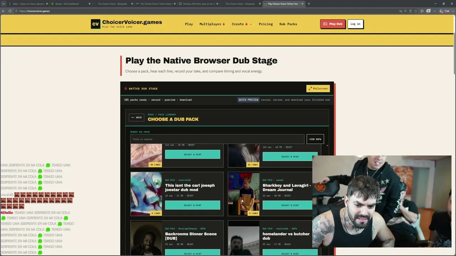Viewport: 456px width, 256px height.
Task: Click the zoom magnifier icon in address bar
Action: pyautogui.click(x=405, y=11)
